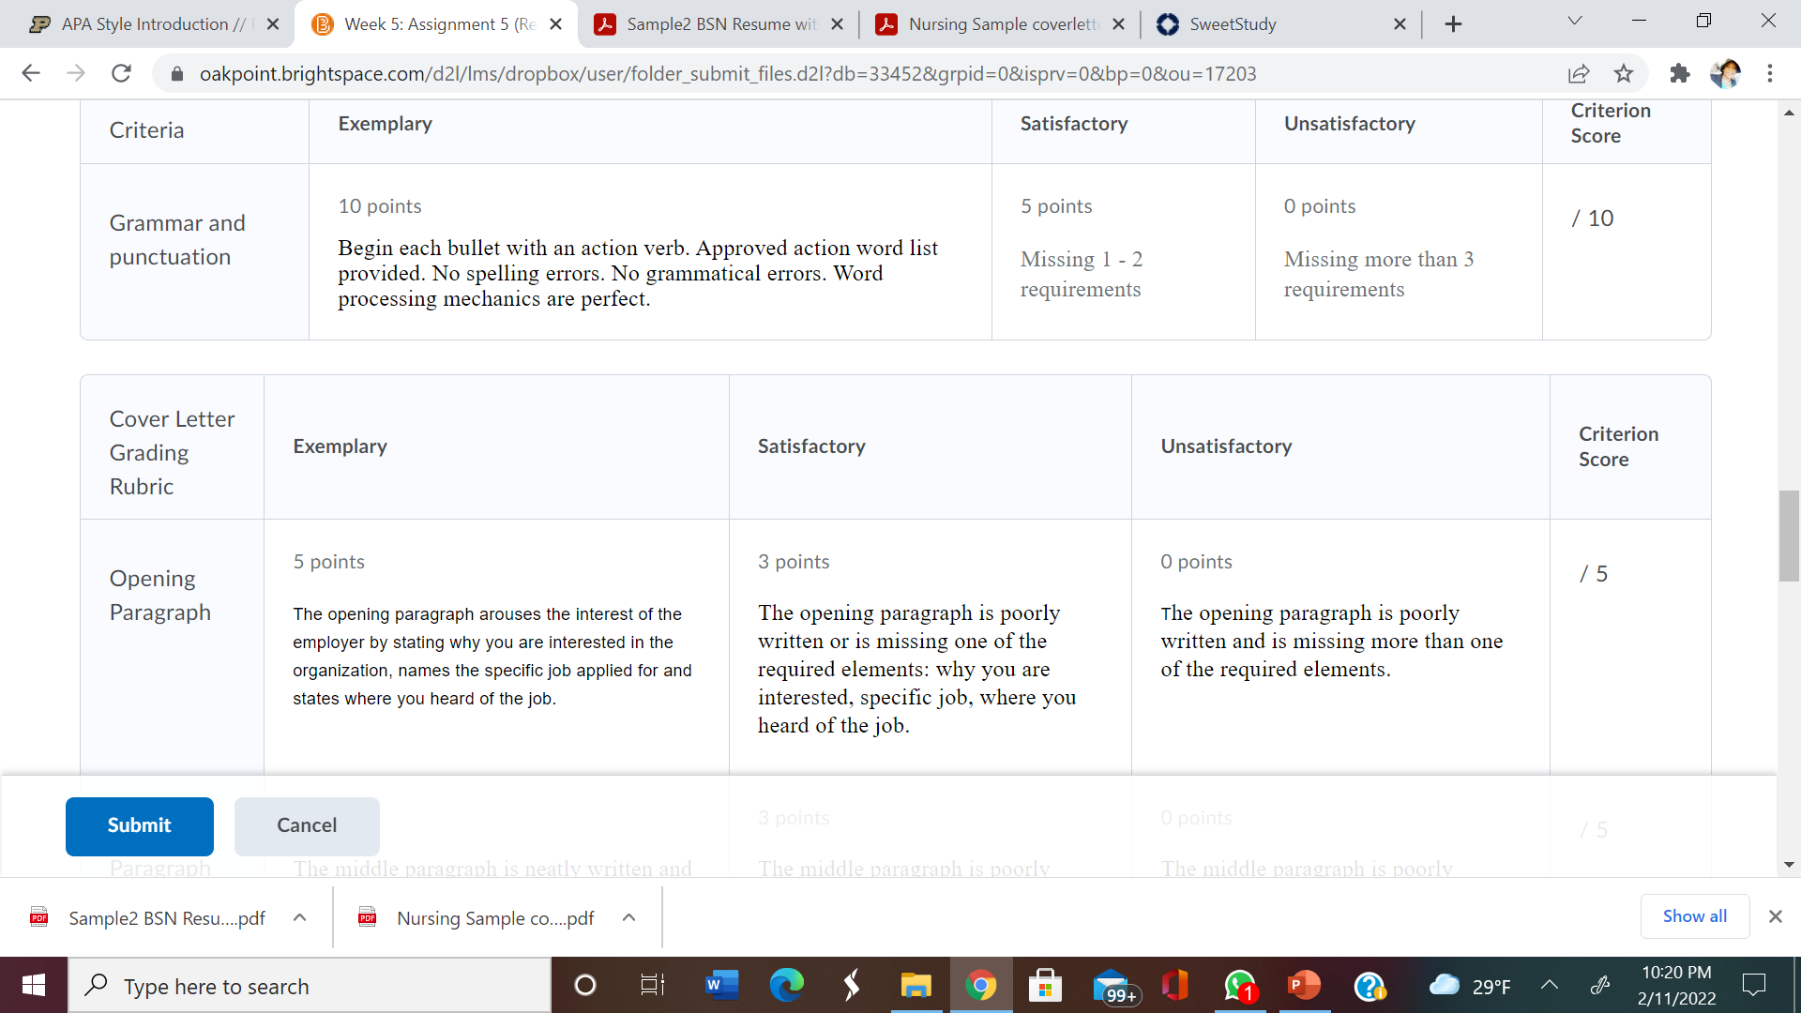Open Microsoft Store from taskbar

coord(1045,986)
